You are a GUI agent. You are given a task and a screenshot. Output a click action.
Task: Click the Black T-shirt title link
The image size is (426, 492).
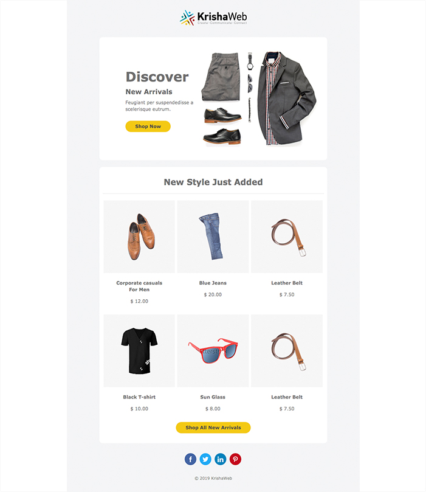(x=139, y=397)
